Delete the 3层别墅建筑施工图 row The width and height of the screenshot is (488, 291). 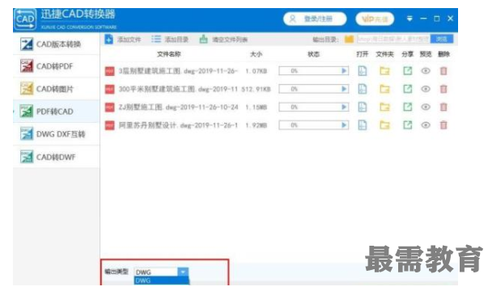click(443, 71)
